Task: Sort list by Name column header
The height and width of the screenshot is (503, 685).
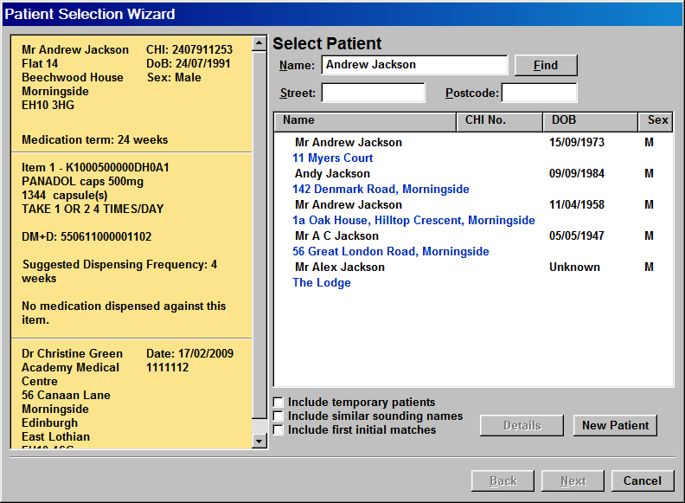Action: pos(364,120)
